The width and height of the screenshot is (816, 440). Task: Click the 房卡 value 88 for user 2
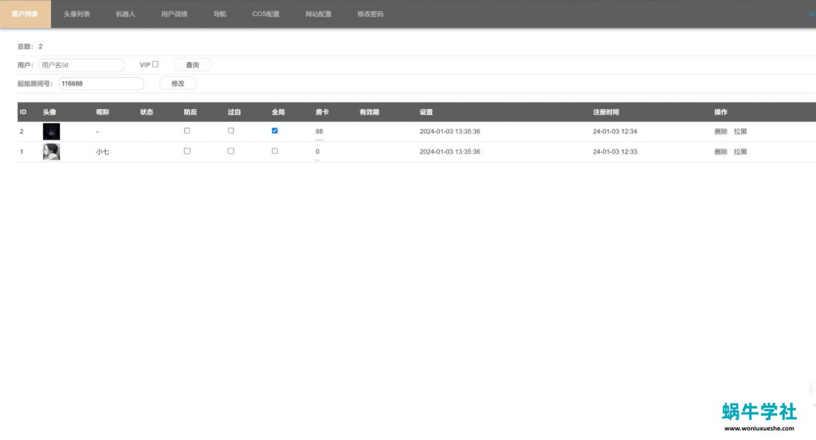319,132
